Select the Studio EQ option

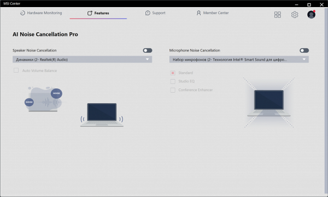[x=173, y=81]
